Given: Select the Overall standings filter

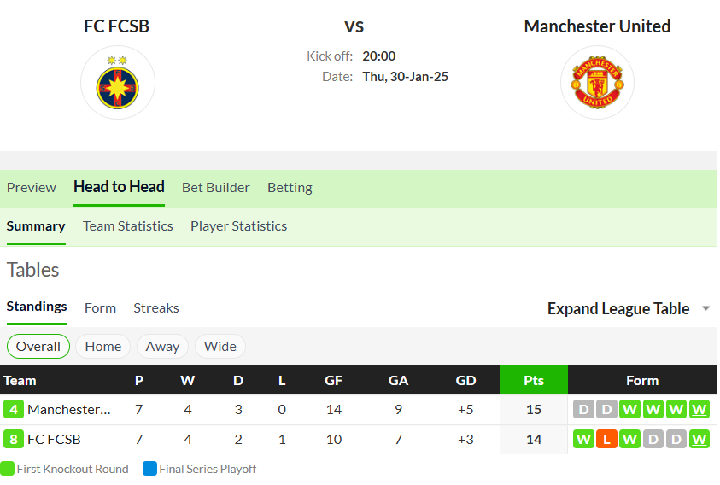Looking at the screenshot, I should (x=38, y=347).
